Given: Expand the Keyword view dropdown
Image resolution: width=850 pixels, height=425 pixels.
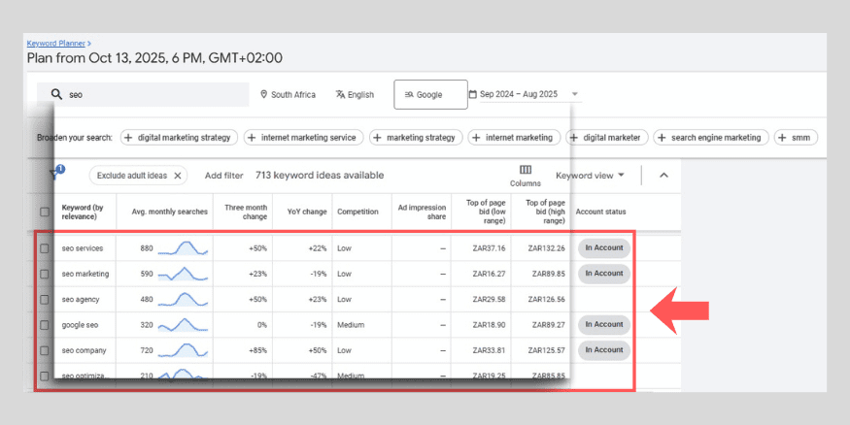Looking at the screenshot, I should [590, 176].
